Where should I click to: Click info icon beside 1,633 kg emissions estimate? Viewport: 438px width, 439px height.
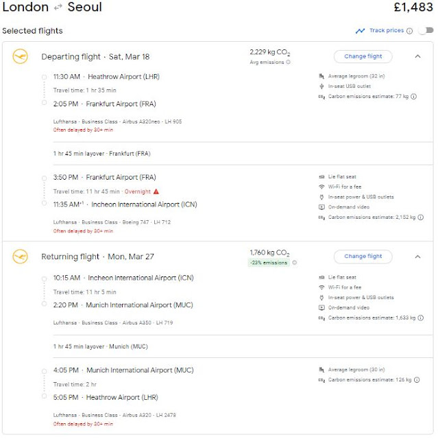coord(420,318)
